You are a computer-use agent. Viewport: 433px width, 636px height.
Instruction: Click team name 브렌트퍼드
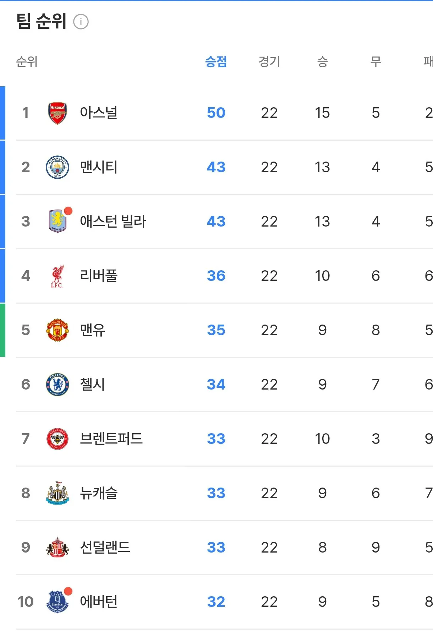click(x=111, y=439)
